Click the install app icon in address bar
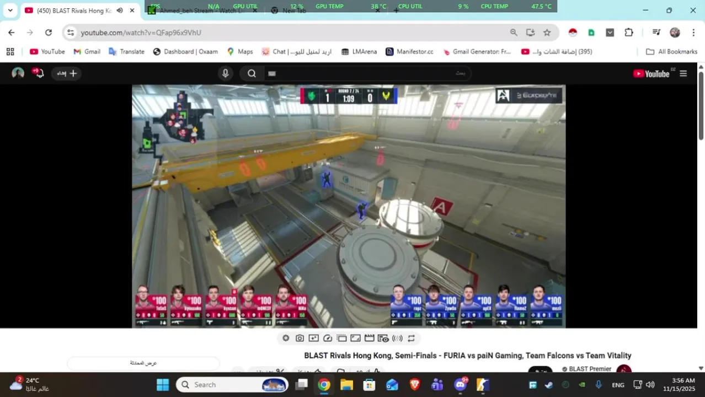 (530, 33)
